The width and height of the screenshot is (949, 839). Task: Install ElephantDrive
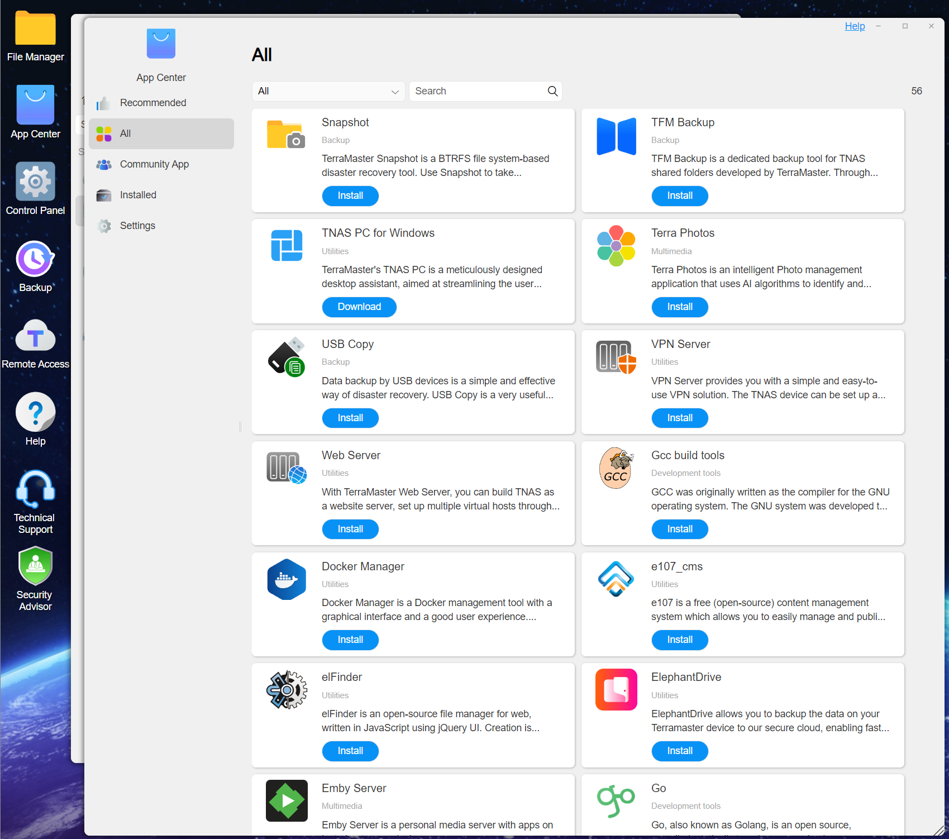tap(680, 751)
